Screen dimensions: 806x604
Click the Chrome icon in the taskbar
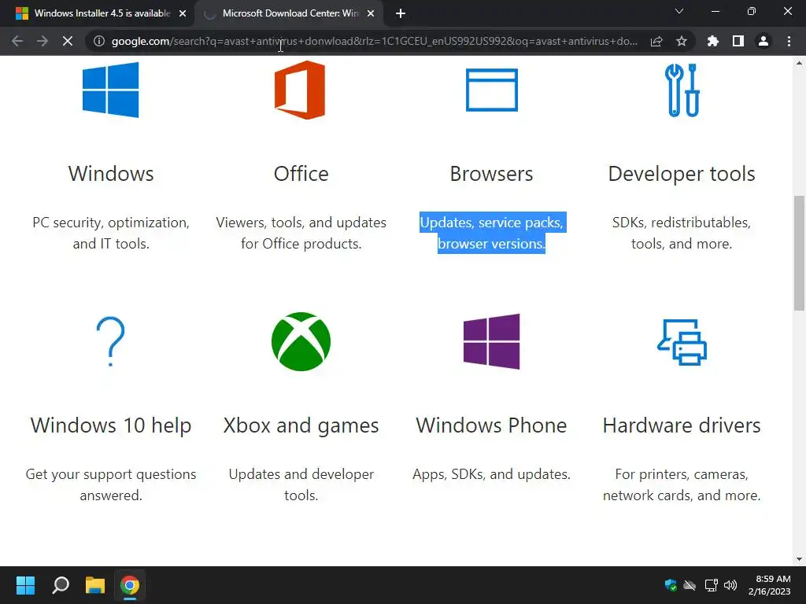(130, 585)
